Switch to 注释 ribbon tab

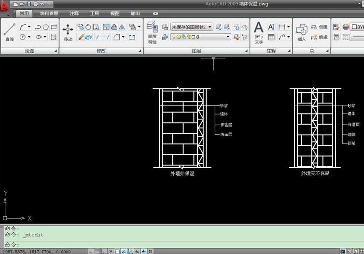click(x=74, y=14)
